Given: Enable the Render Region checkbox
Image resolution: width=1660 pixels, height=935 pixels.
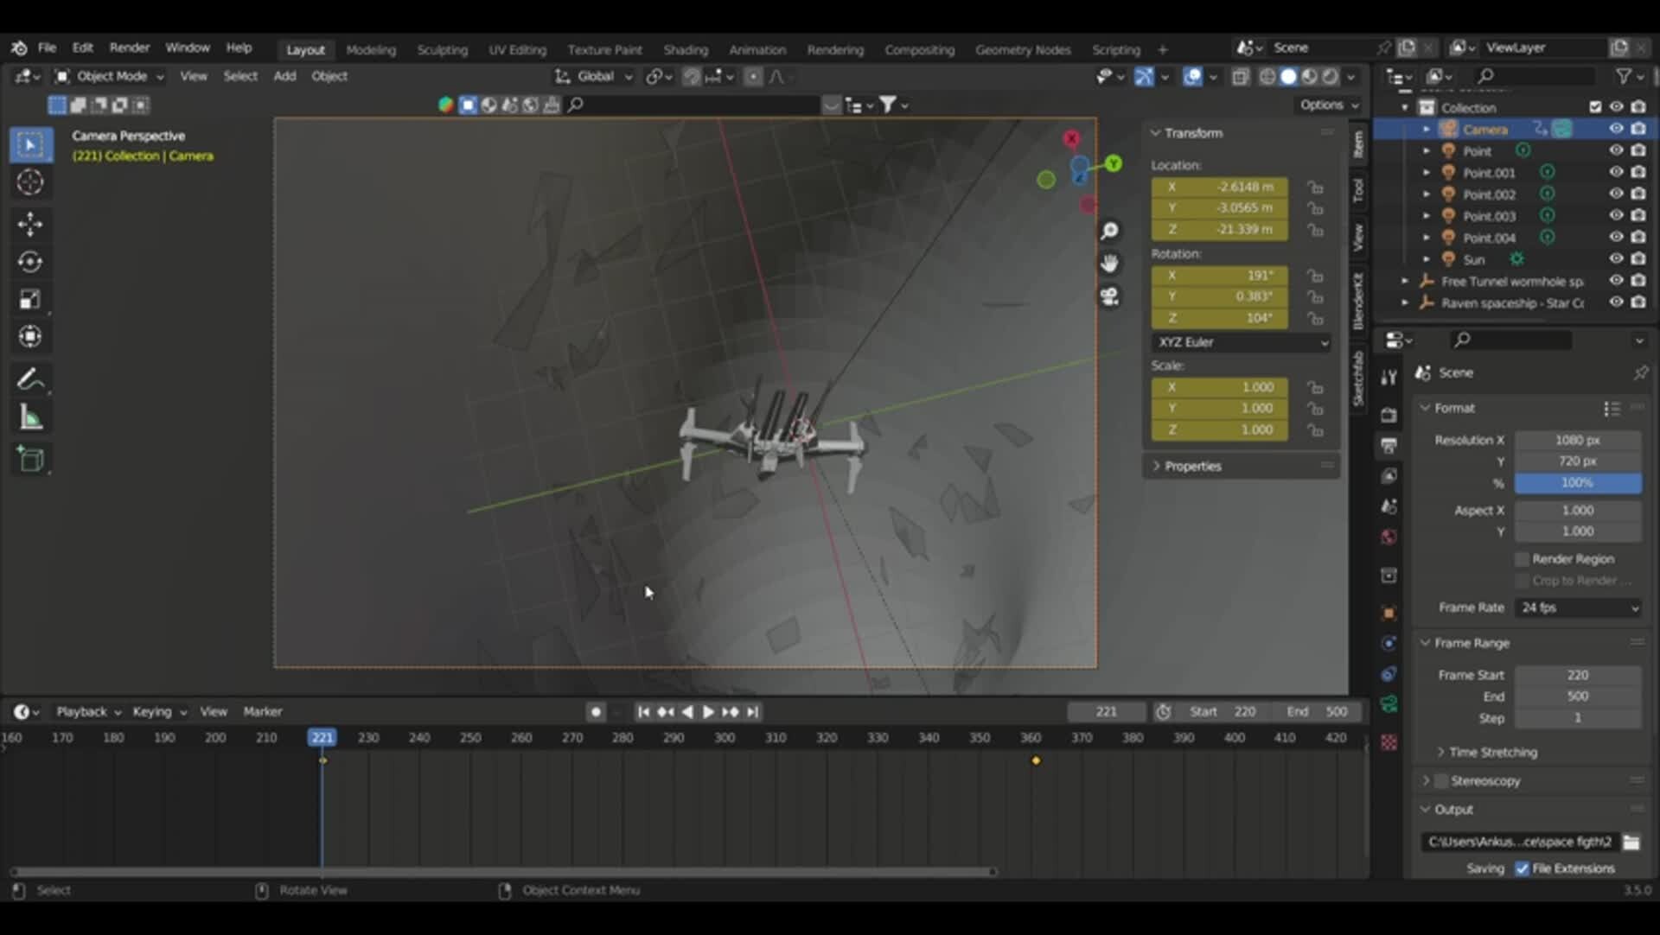Looking at the screenshot, I should [1520, 558].
